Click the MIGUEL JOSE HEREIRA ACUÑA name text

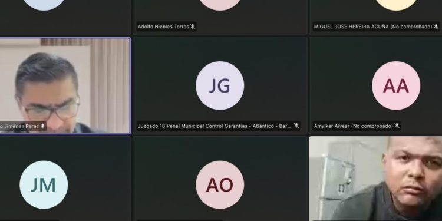[x=351, y=27]
